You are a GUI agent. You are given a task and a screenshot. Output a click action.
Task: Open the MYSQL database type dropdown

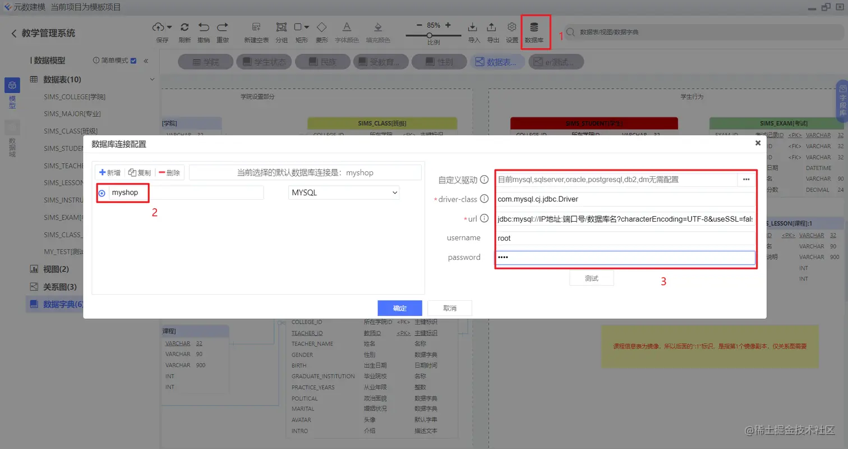tap(343, 193)
